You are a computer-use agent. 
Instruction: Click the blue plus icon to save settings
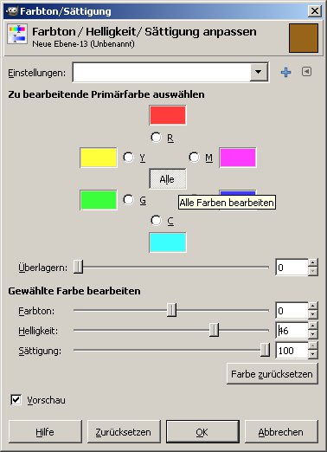(285, 72)
